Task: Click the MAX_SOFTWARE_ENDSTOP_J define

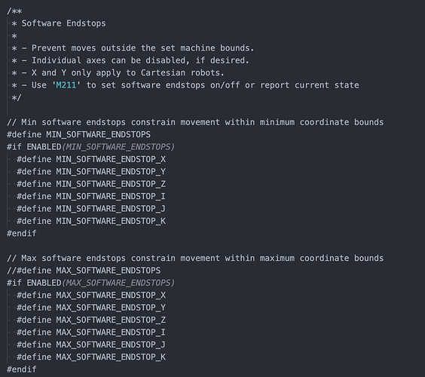Action: coord(91,345)
